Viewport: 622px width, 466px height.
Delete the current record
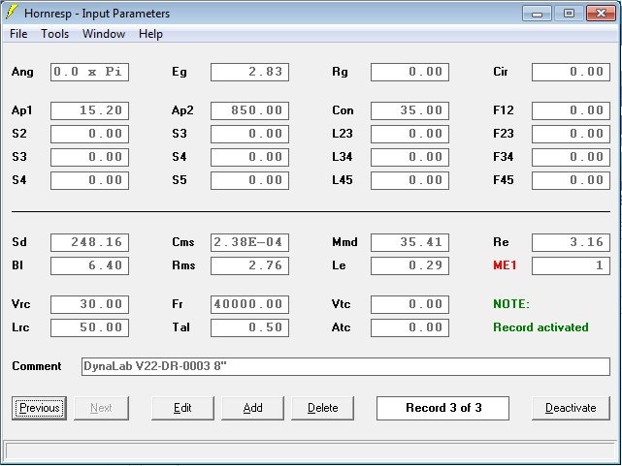click(322, 408)
